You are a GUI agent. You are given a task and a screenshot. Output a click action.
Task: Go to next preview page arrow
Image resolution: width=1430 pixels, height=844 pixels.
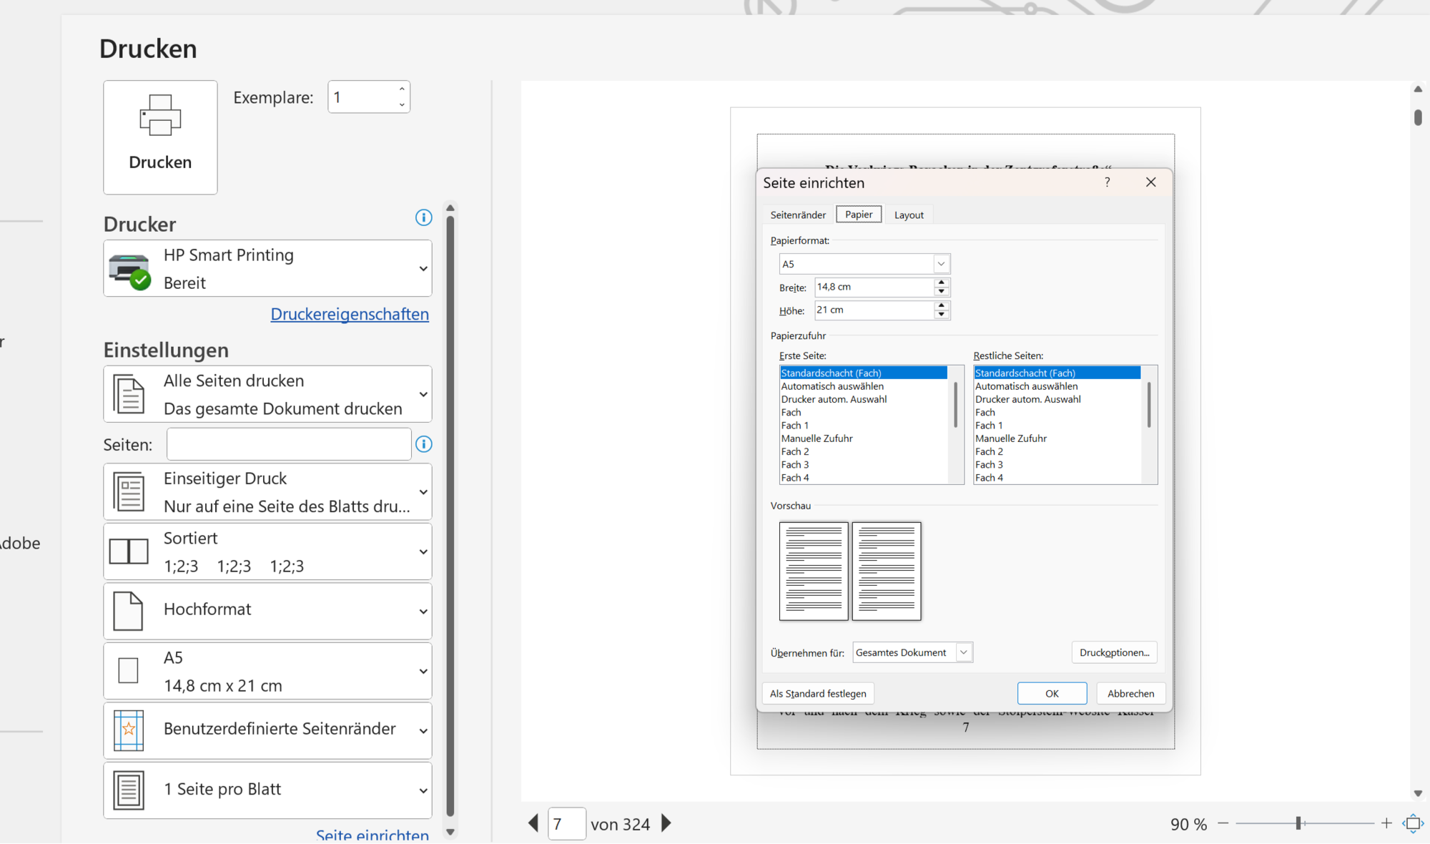(x=666, y=823)
